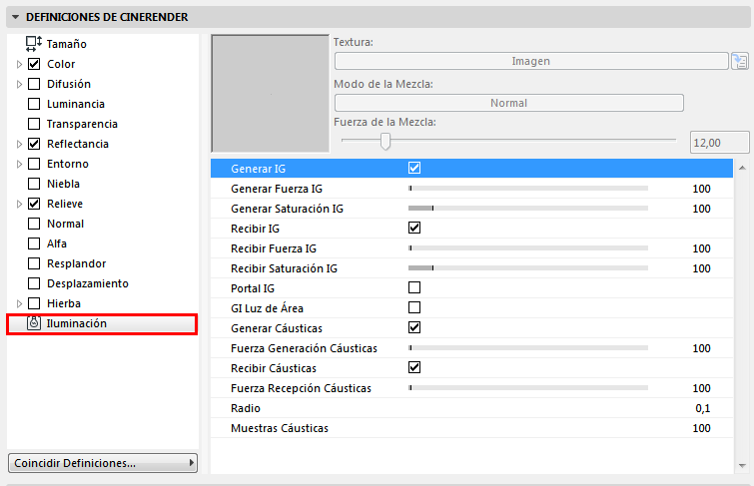The width and height of the screenshot is (754, 486).
Task: Expand the Color channel tree arrow
Action: (19, 64)
